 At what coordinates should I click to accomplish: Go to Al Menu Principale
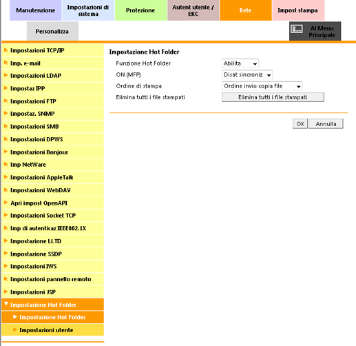coord(315,31)
